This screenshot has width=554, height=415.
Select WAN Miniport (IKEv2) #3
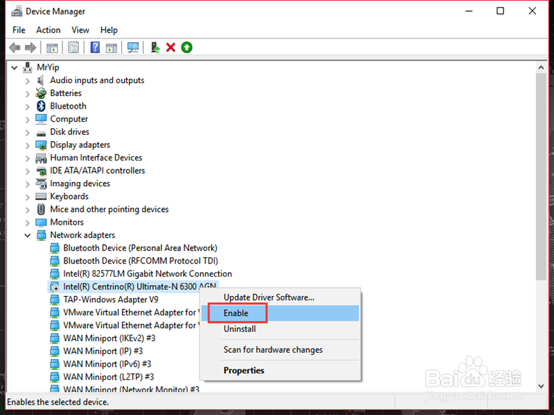(109, 338)
